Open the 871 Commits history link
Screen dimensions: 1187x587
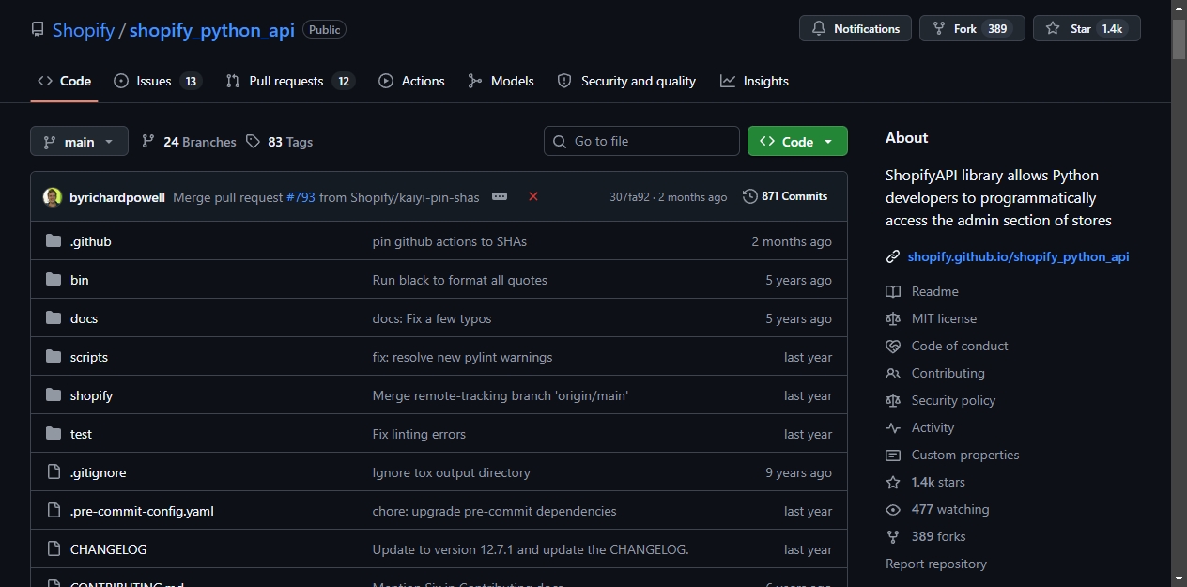tap(785, 196)
